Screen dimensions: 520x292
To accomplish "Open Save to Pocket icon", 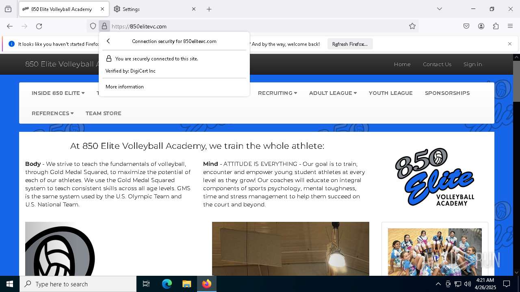I will (x=466, y=26).
